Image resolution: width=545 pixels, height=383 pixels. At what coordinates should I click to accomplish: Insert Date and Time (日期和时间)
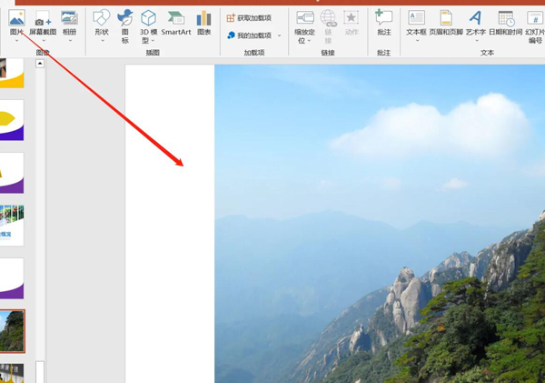click(x=505, y=23)
